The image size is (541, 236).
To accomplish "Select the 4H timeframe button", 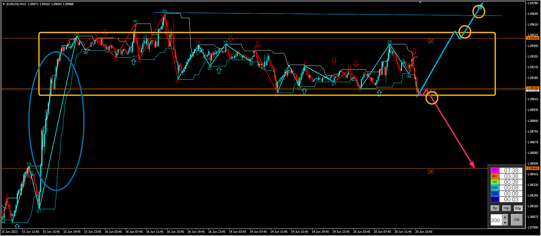I will [x=495, y=176].
